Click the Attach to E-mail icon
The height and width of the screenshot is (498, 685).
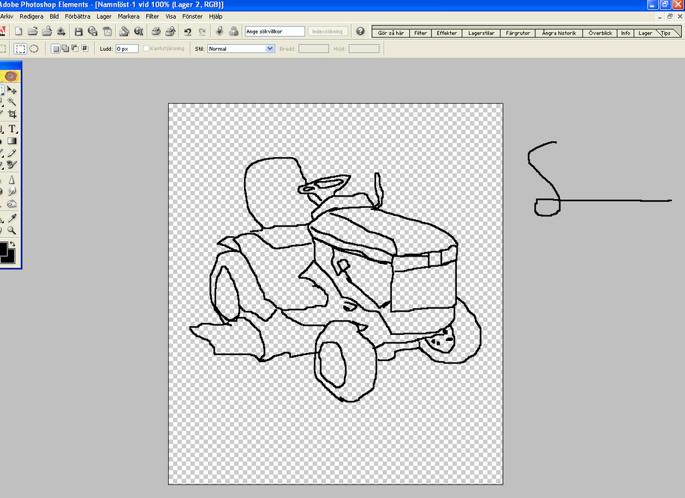pos(124,31)
